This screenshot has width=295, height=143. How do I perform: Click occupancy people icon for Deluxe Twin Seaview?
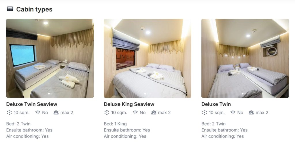pos(56,113)
